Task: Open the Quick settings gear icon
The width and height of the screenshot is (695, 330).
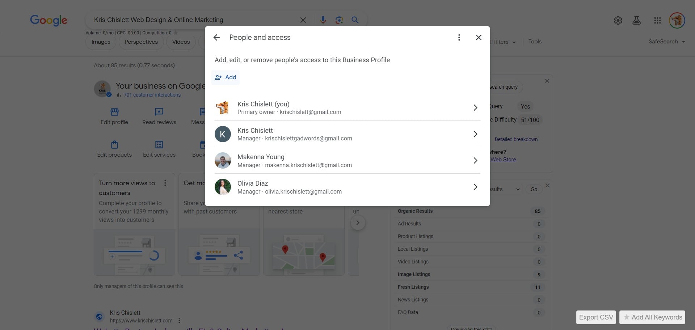Action: [618, 21]
